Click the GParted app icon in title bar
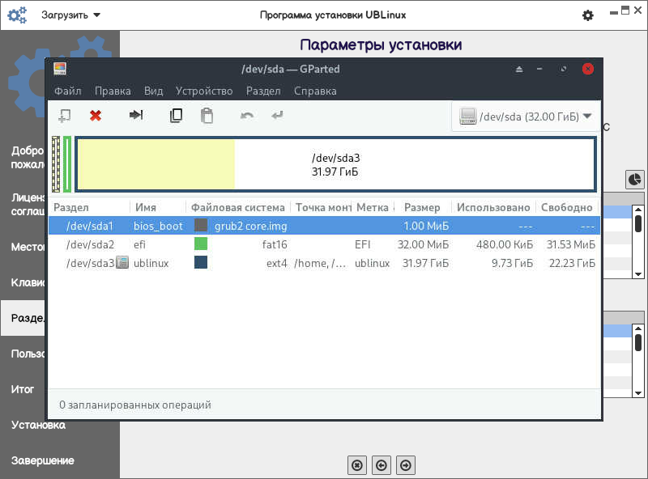Image resolution: width=648 pixels, height=479 pixels. click(60, 69)
